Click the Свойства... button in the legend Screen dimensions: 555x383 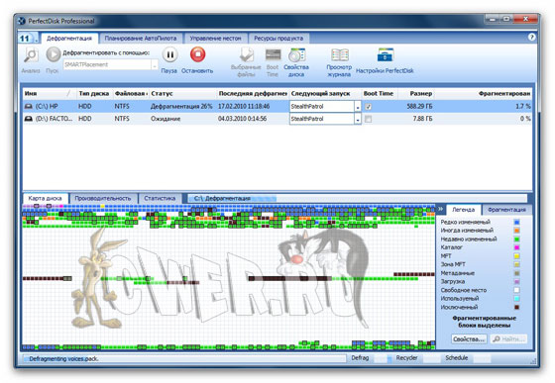click(x=469, y=338)
